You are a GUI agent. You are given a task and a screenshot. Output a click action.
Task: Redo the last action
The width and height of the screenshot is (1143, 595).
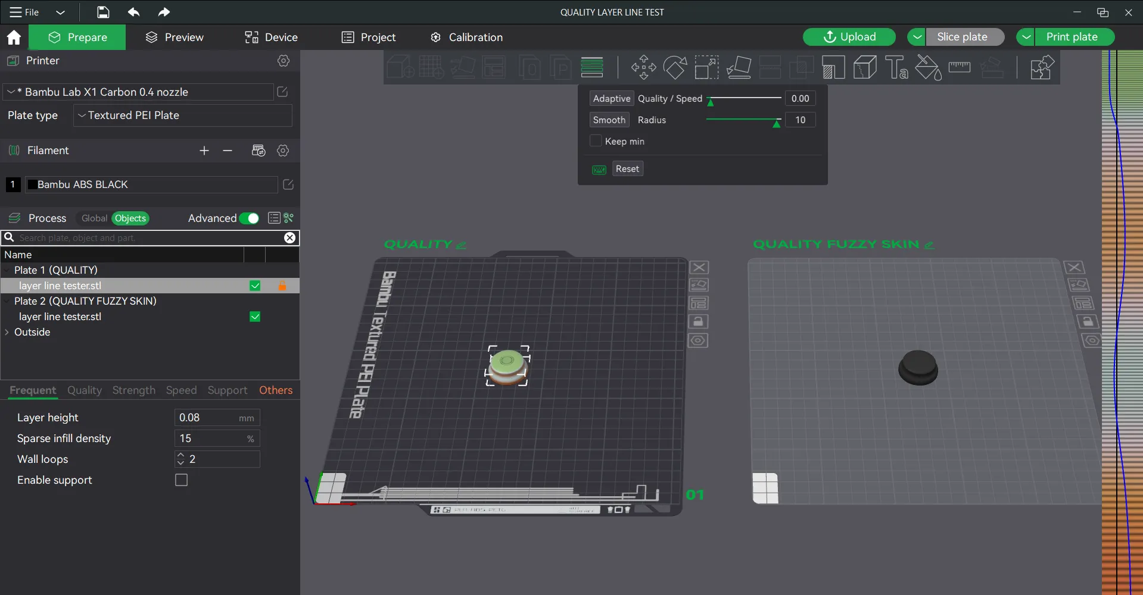164,12
